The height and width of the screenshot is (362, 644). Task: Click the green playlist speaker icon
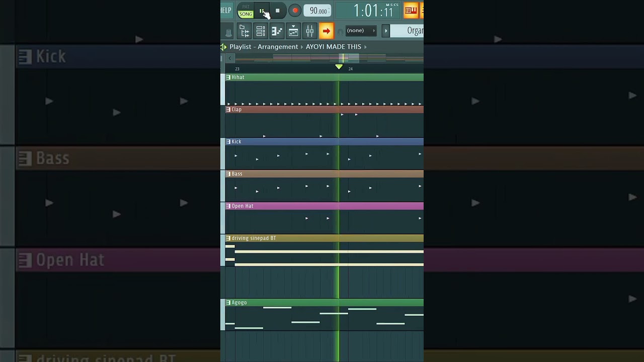pos(223,47)
